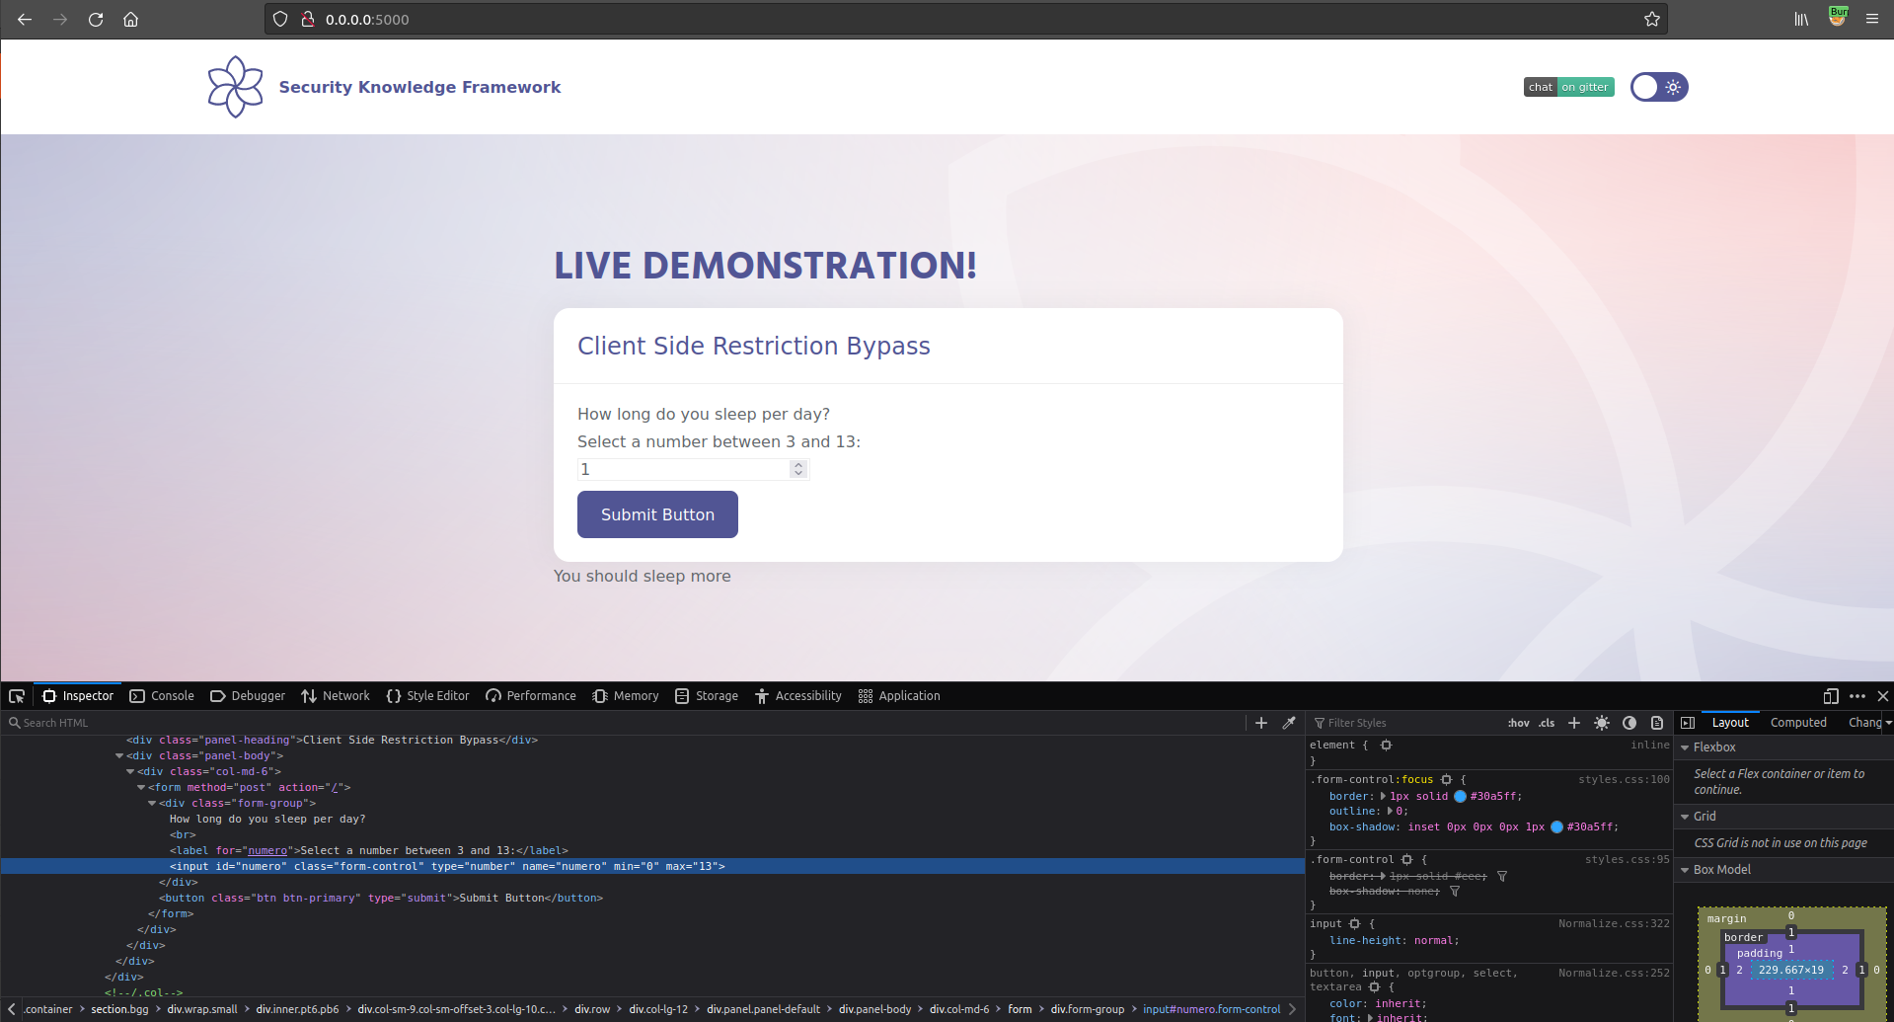The height and width of the screenshot is (1022, 1894).
Task: Collapse the div col-md-6 node
Action: coord(130,772)
